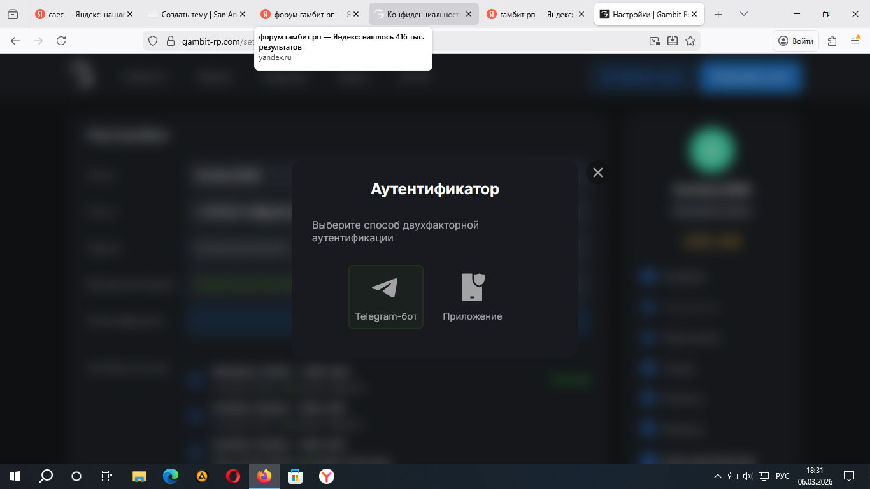Expand the list of all tabs

[743, 14]
